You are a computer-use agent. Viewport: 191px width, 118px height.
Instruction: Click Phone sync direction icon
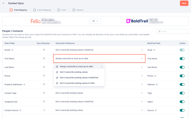44,76
